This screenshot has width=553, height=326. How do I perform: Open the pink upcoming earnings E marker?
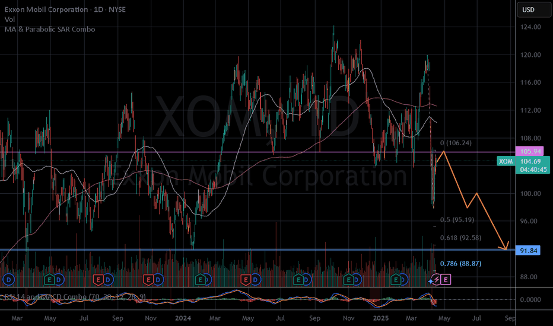click(x=446, y=280)
